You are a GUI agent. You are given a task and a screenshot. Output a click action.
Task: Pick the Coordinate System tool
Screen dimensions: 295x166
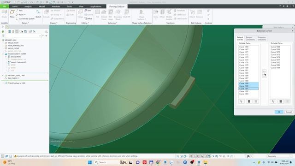[x=25, y=18]
